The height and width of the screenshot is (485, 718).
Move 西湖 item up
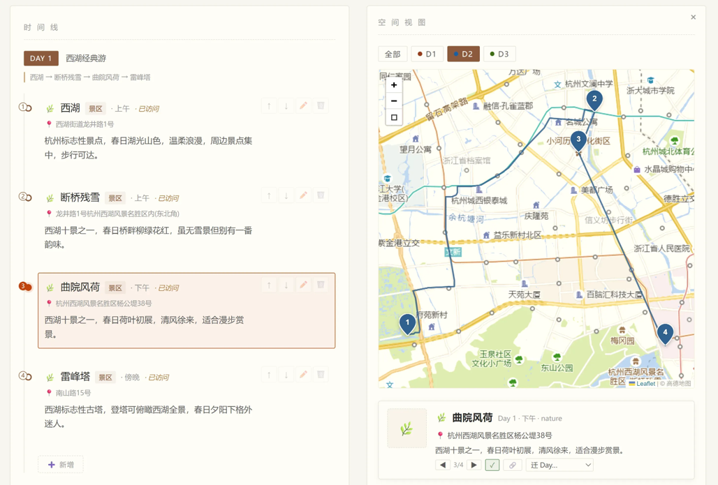point(269,106)
